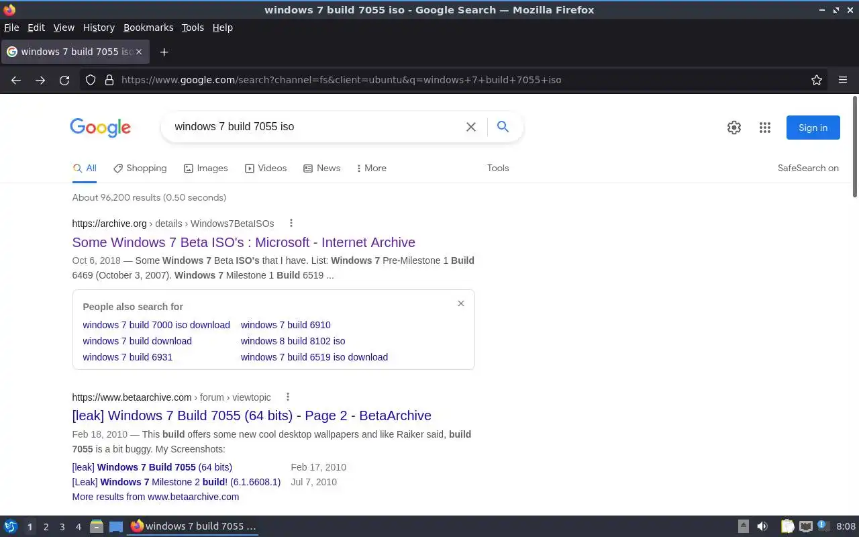The width and height of the screenshot is (859, 537).
Task: Search windows 7 build 6519 iso download
Action: 314,357
